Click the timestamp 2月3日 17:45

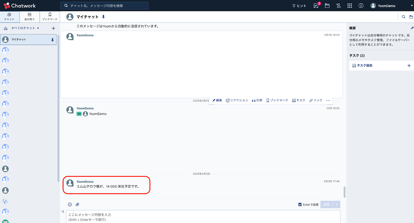(x=332, y=181)
